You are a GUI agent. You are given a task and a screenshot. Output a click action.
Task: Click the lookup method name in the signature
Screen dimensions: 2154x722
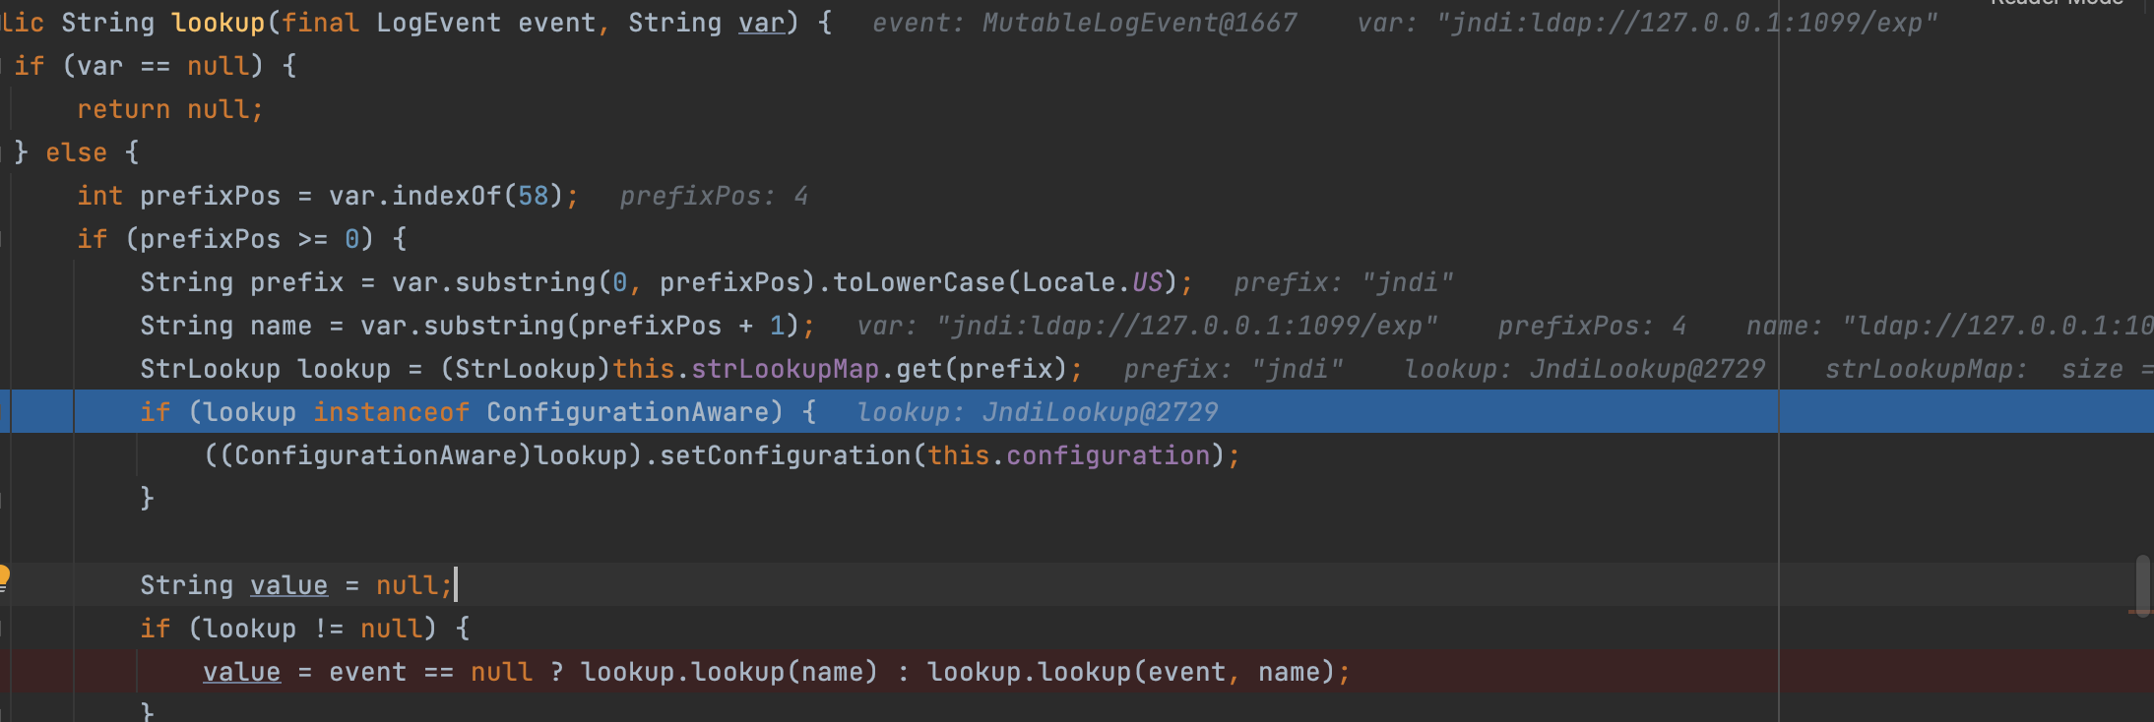coord(219,23)
